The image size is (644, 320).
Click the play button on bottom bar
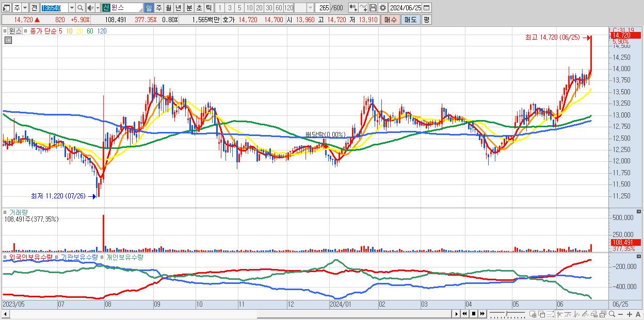coord(457,314)
